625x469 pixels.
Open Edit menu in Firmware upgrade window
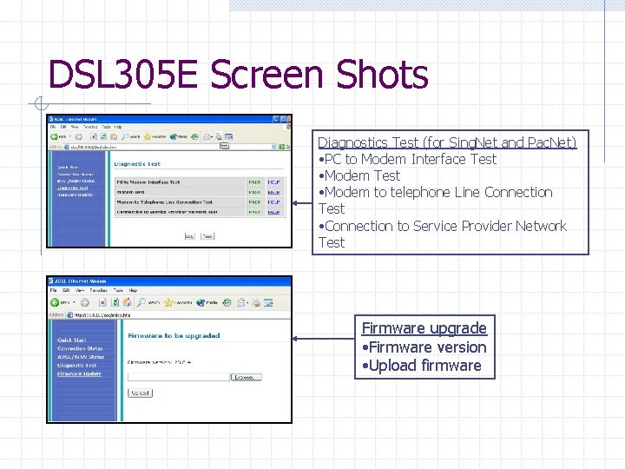click(66, 290)
